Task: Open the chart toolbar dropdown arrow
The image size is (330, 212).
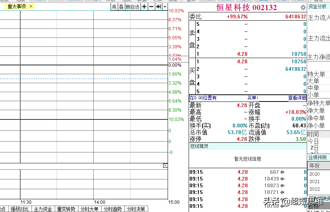Action: pos(165,7)
